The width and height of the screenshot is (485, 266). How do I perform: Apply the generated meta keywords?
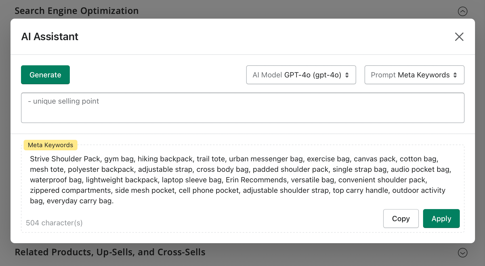(x=441, y=219)
